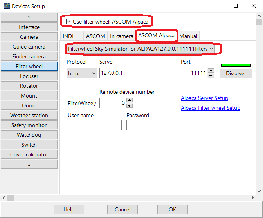This screenshot has width=263, height=218.
Task: Click the Server address input field
Action: (x=139, y=73)
